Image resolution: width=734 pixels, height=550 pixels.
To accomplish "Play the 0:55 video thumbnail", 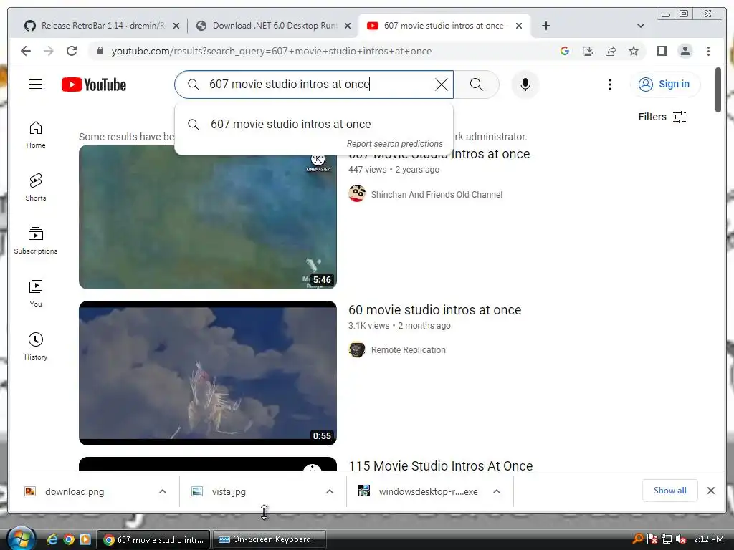I will [x=208, y=372].
